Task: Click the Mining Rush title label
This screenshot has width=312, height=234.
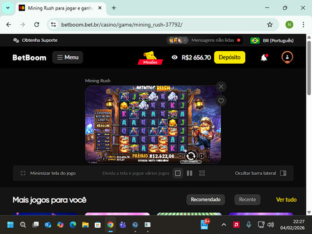Action: point(97,80)
